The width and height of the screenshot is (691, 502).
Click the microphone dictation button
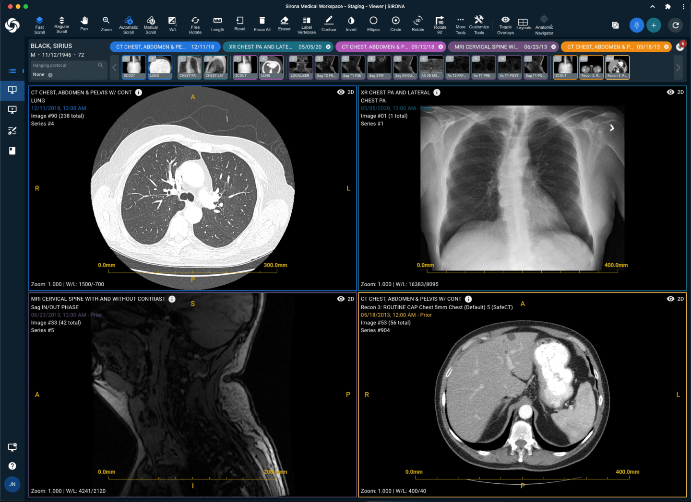(x=637, y=25)
